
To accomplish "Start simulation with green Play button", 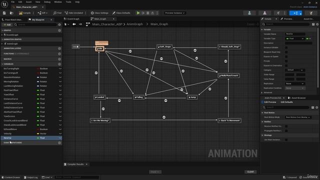I will coord(138,13).
